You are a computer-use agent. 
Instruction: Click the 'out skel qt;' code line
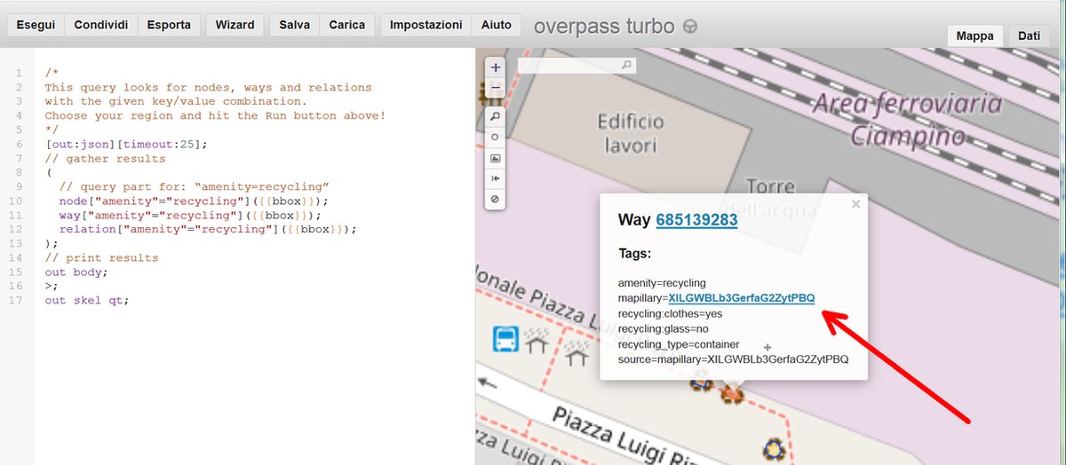86,301
